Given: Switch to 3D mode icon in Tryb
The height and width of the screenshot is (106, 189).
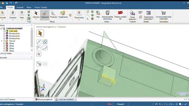Looking at the screenshot, I should (x=29, y=19).
